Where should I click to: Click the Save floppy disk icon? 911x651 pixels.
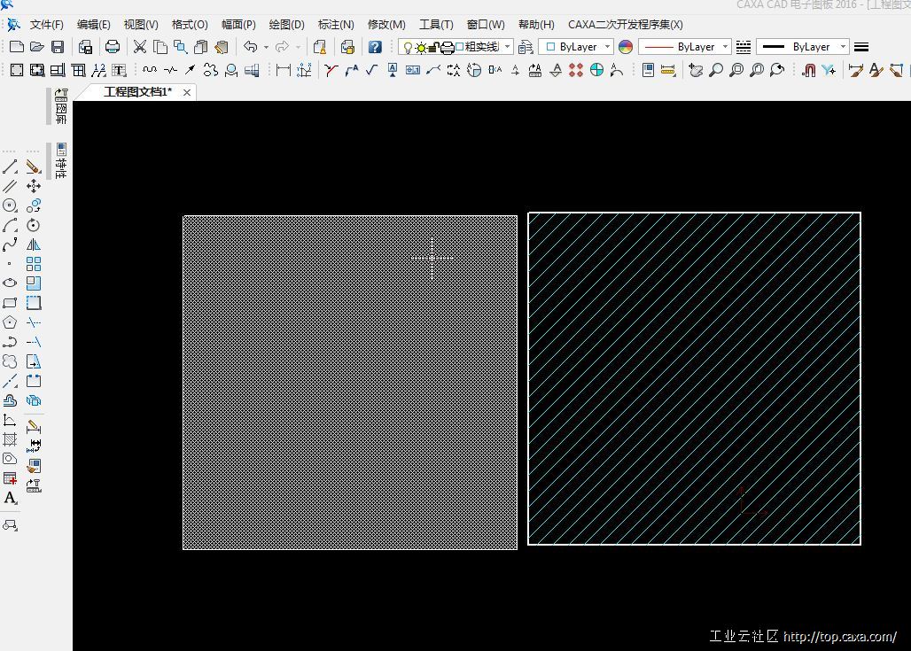coord(58,47)
